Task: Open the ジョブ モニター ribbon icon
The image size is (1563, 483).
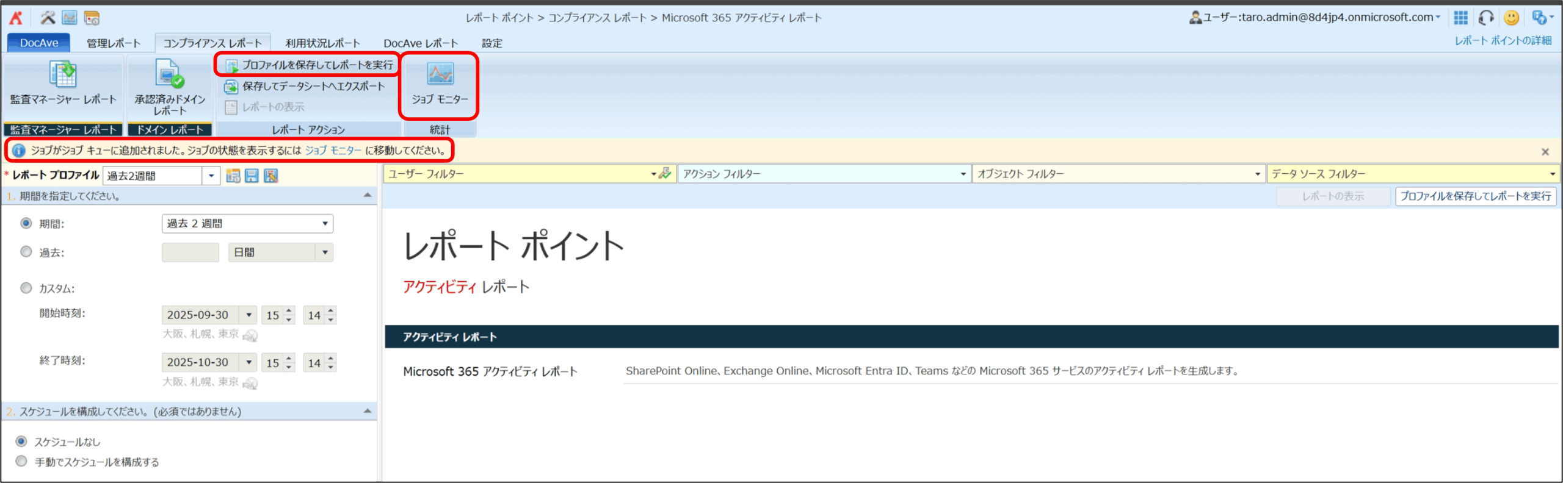Action: [440, 75]
